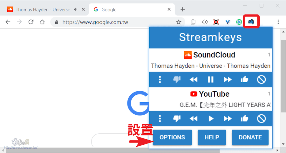Mute the SoundCloud tab via its speaker icon

76,9
